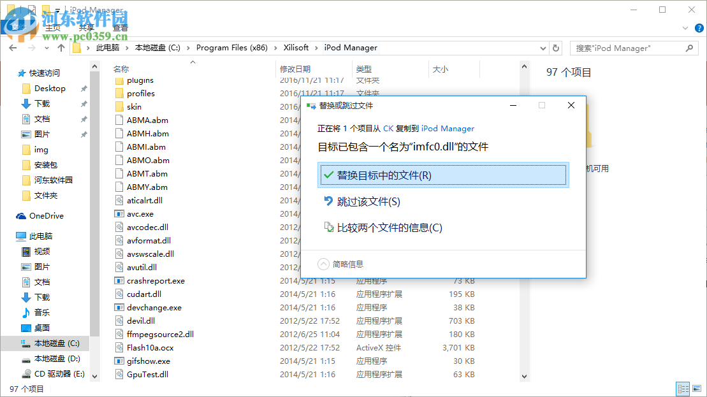Viewport: 707px width, 397px height.
Task: Navigate back with the back arrow
Action: [13, 48]
